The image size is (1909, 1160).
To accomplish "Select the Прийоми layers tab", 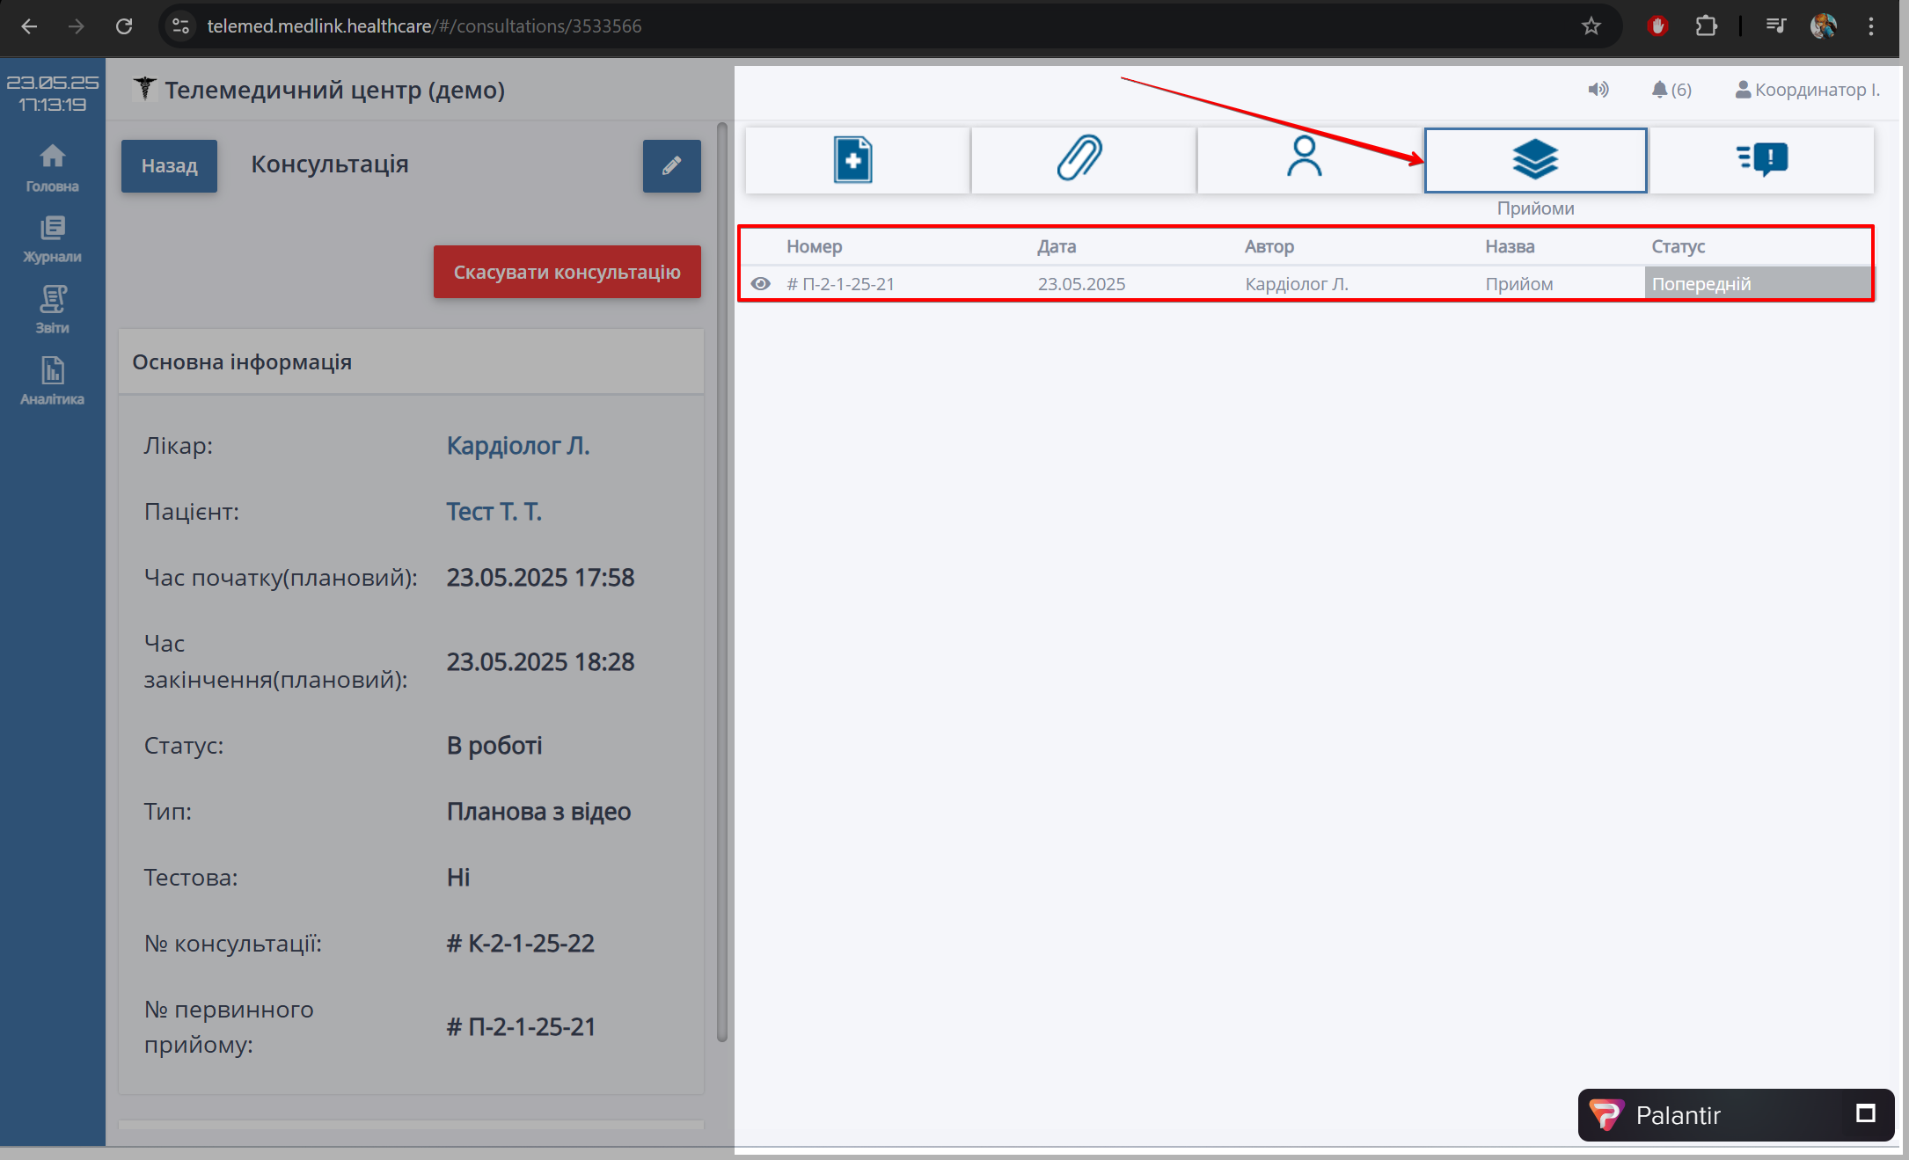I will click(x=1535, y=160).
